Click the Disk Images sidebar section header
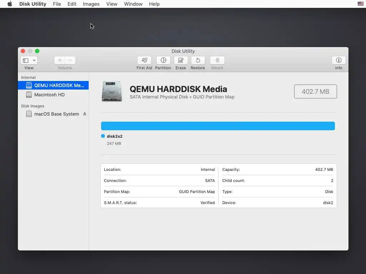Image resolution: width=366 pixels, height=274 pixels. point(33,106)
